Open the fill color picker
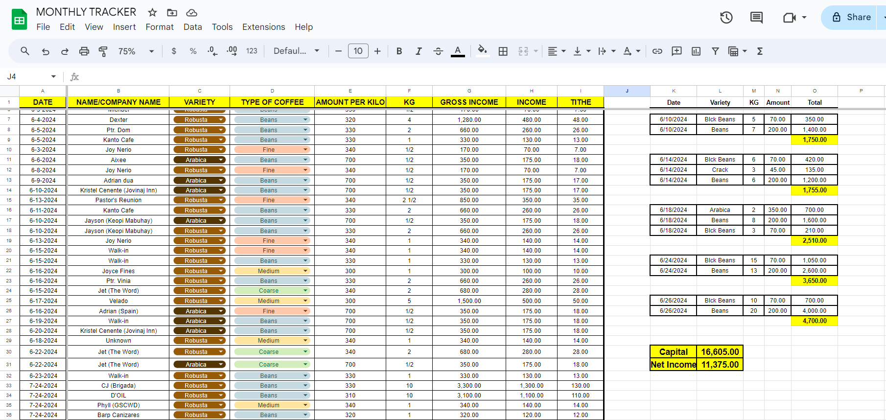This screenshot has height=420, width=886. (483, 51)
